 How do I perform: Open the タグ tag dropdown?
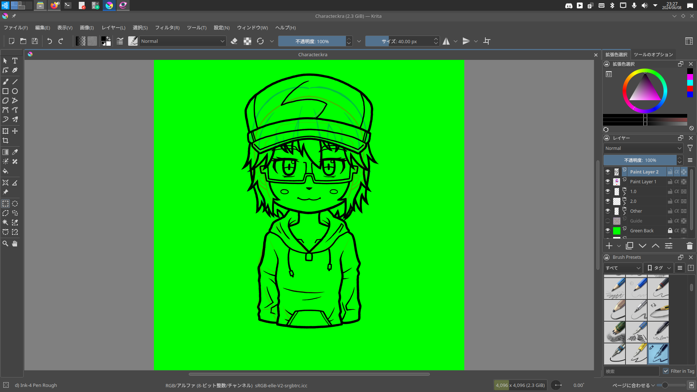(659, 268)
